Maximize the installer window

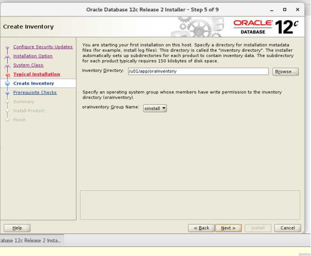tap(284, 9)
